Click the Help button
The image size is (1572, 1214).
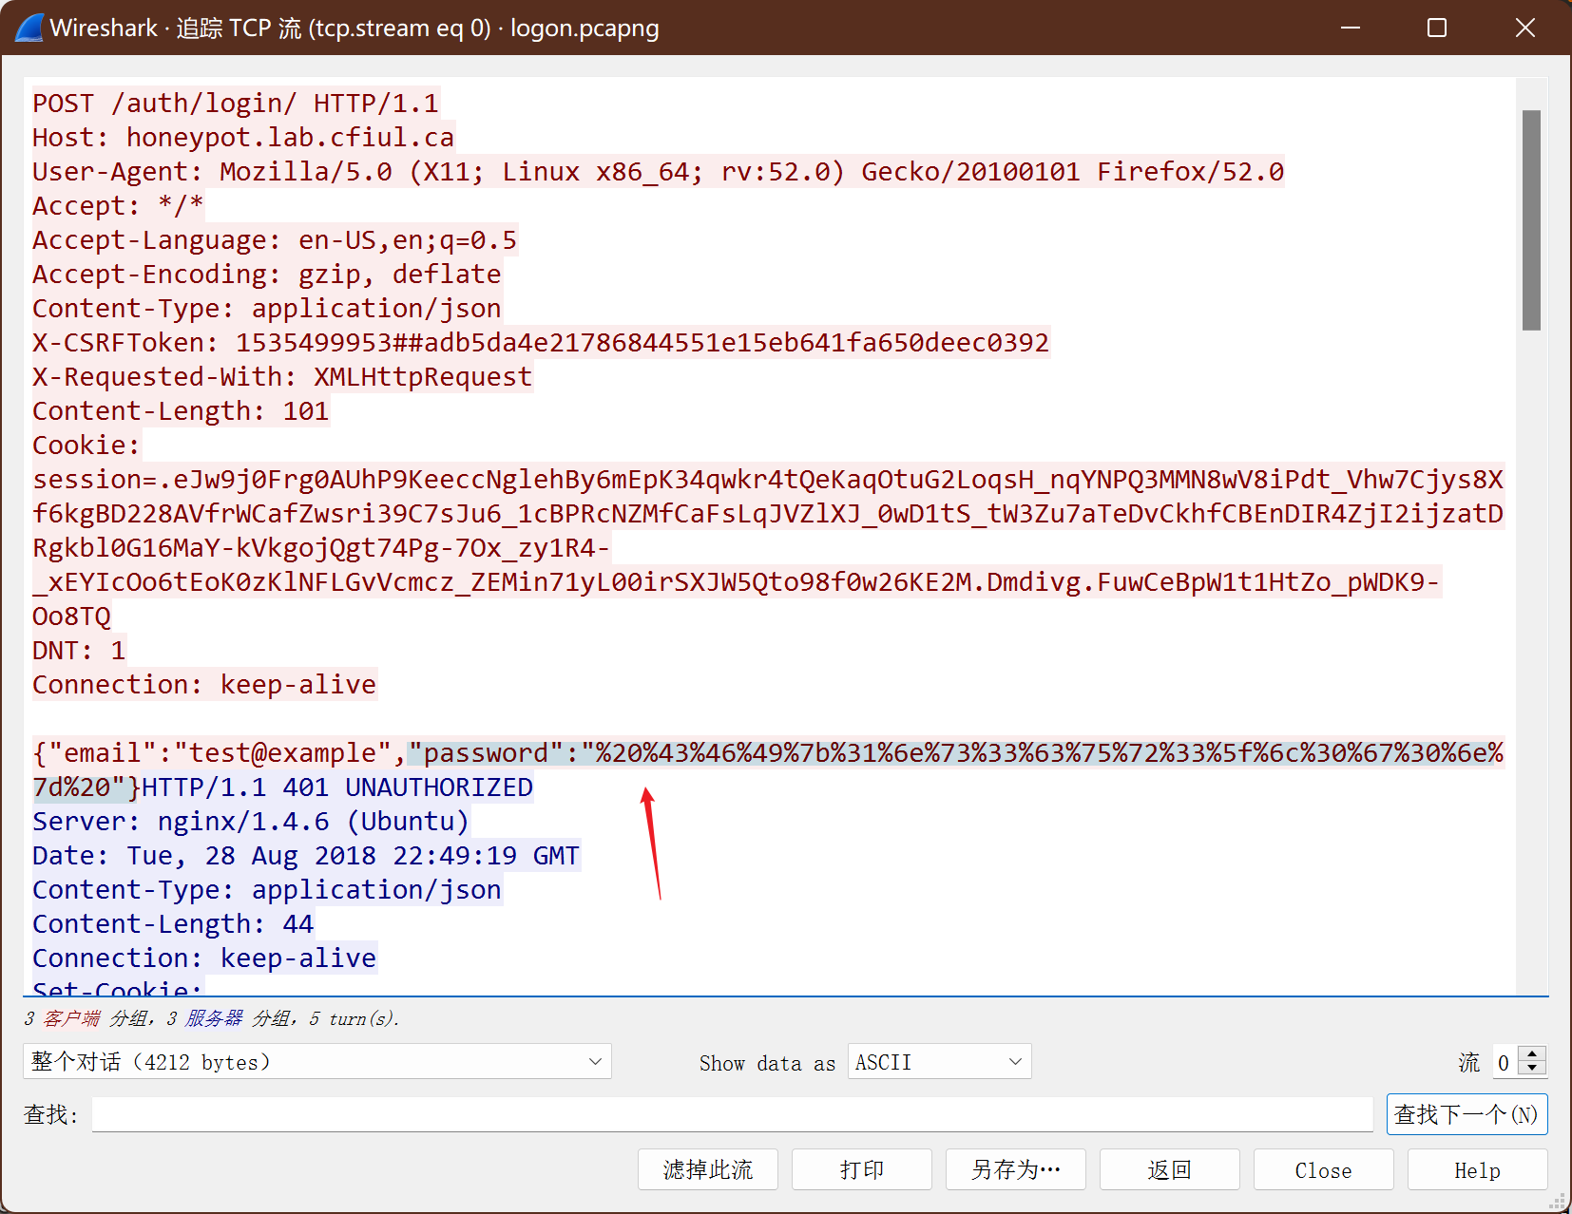coord(1478,1169)
